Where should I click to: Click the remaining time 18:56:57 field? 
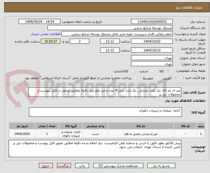[51, 41]
